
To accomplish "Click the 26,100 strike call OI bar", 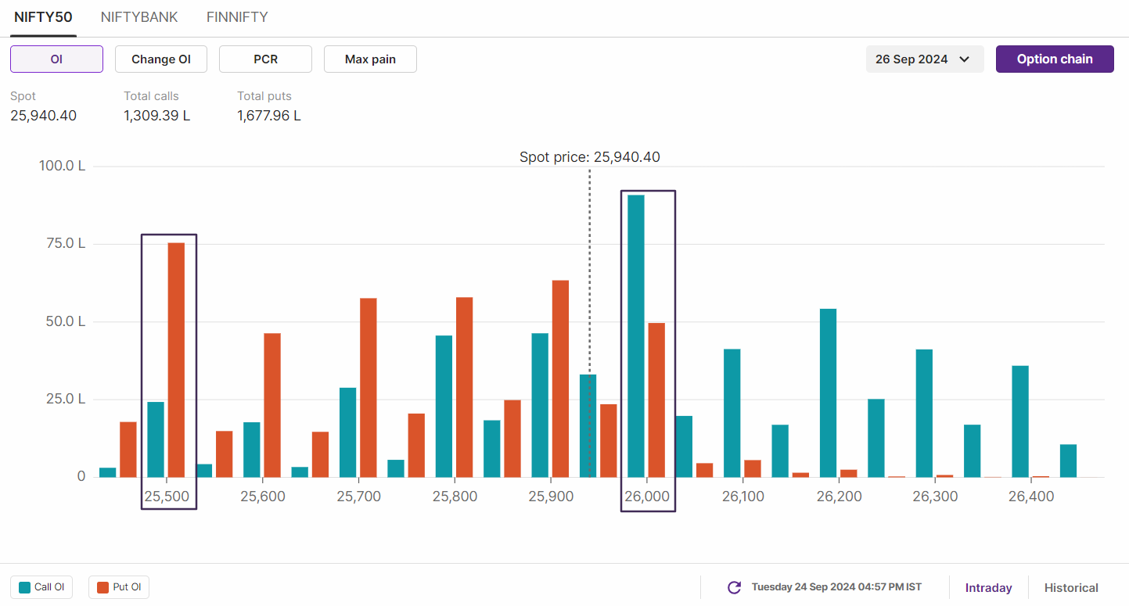I will coord(732,413).
